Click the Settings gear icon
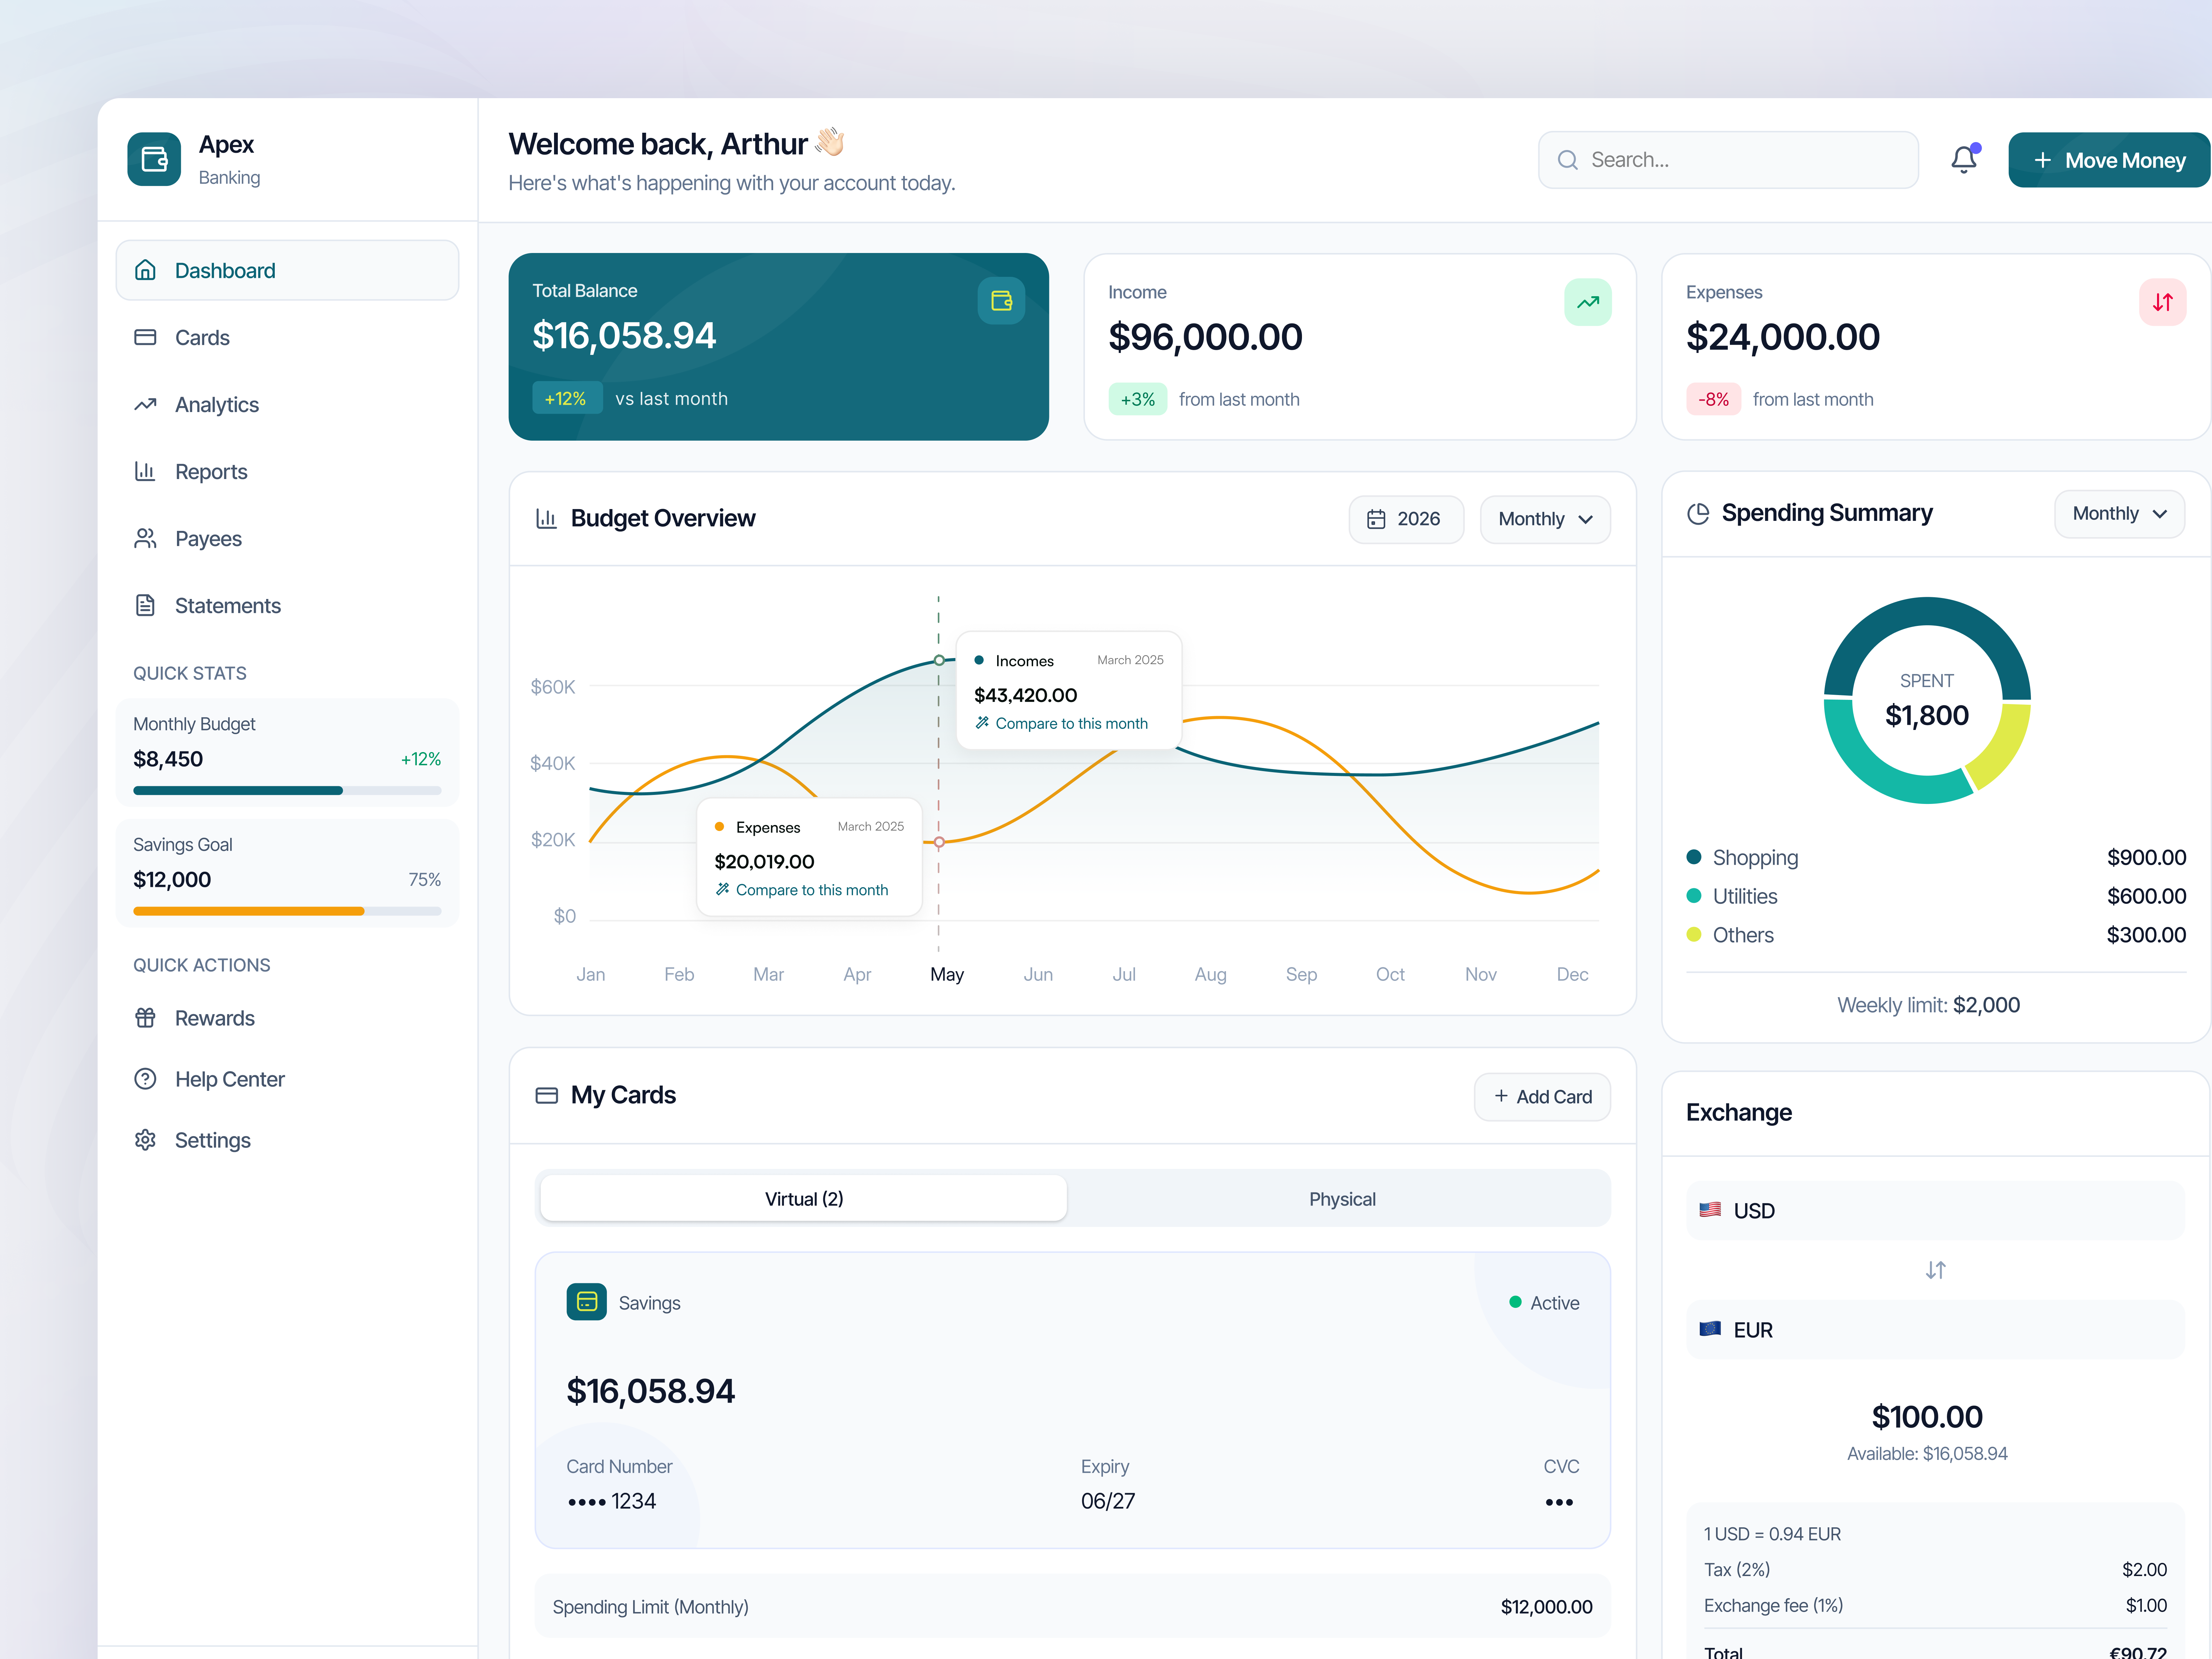 tap(145, 1140)
